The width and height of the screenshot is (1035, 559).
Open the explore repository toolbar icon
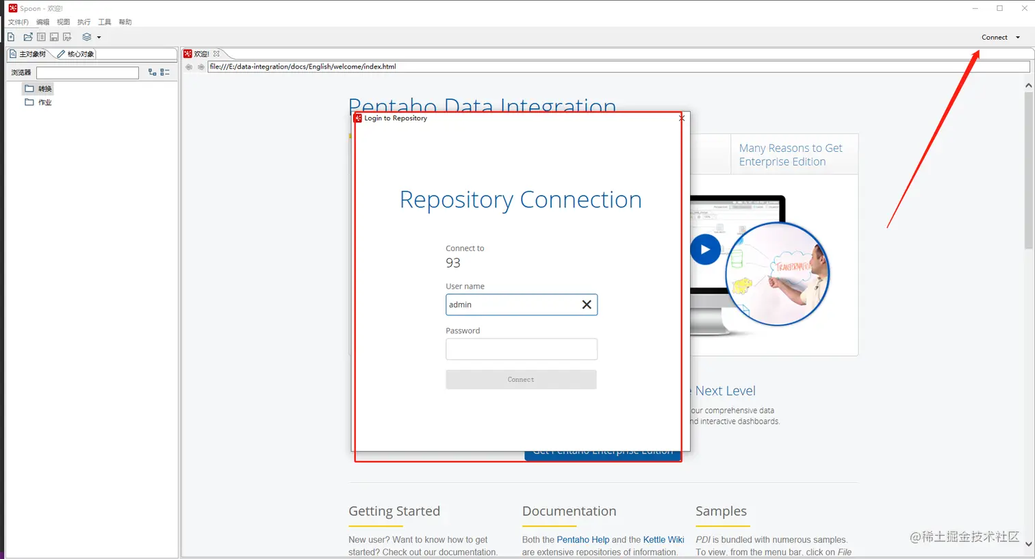[x=41, y=37]
